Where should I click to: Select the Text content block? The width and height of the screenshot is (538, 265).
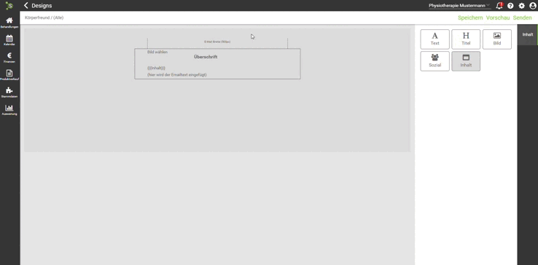(x=434, y=39)
